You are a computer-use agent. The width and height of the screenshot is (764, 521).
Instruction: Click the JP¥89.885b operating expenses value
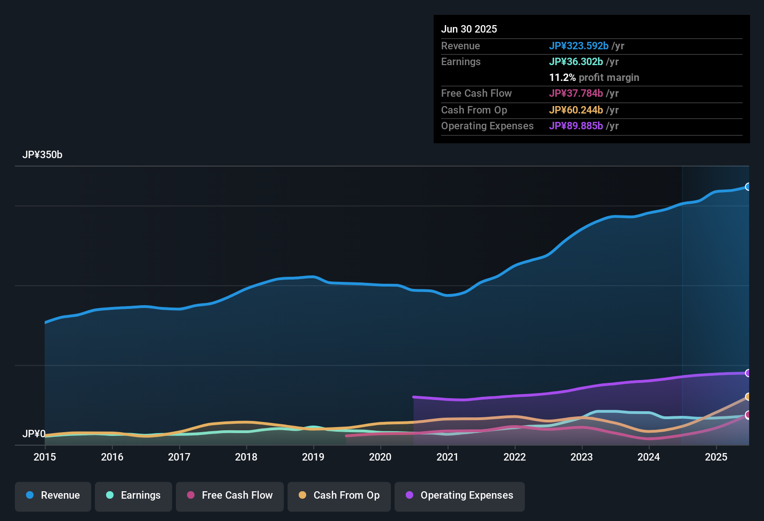[576, 126]
